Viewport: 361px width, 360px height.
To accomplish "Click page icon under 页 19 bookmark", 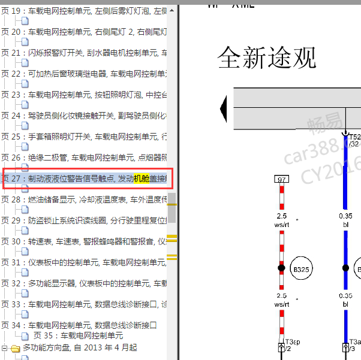I will [25, 21].
